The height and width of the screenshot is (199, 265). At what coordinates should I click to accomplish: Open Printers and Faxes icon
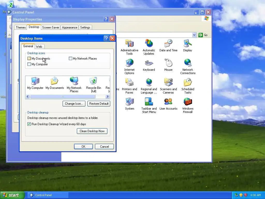pyautogui.click(x=129, y=86)
